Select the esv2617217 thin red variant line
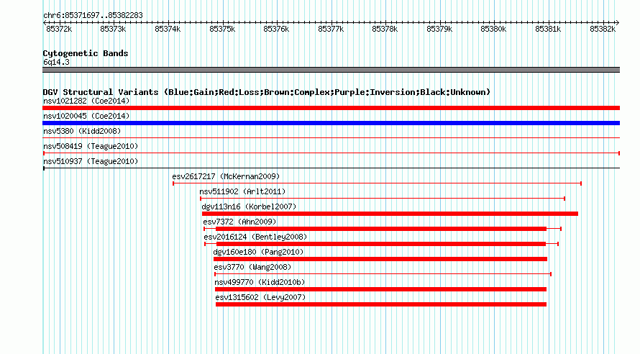 pyautogui.click(x=377, y=183)
